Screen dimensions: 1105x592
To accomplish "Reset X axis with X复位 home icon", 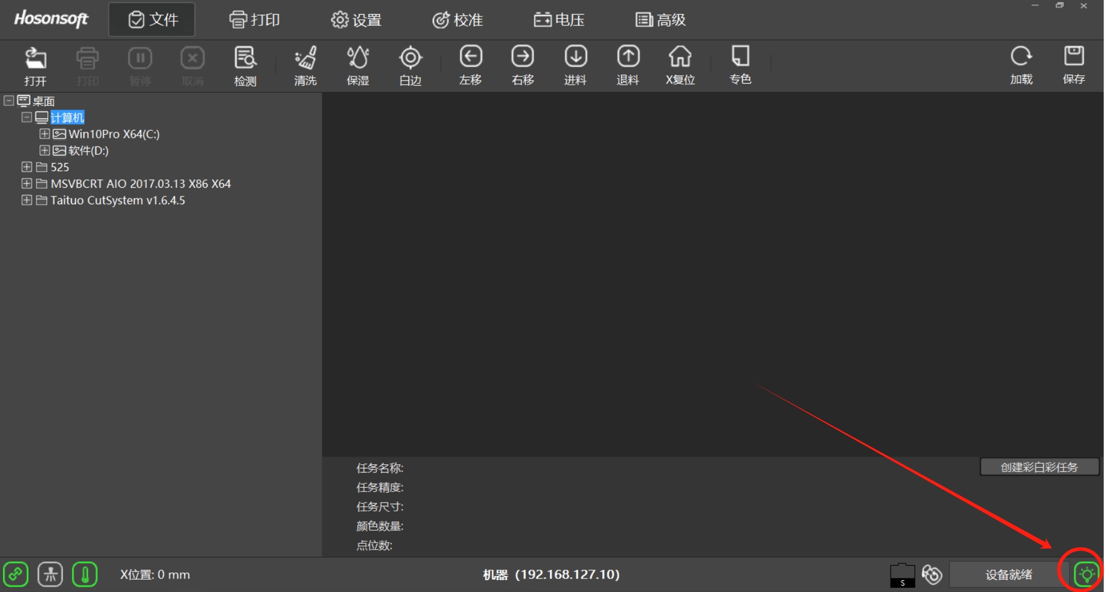I will (x=680, y=65).
